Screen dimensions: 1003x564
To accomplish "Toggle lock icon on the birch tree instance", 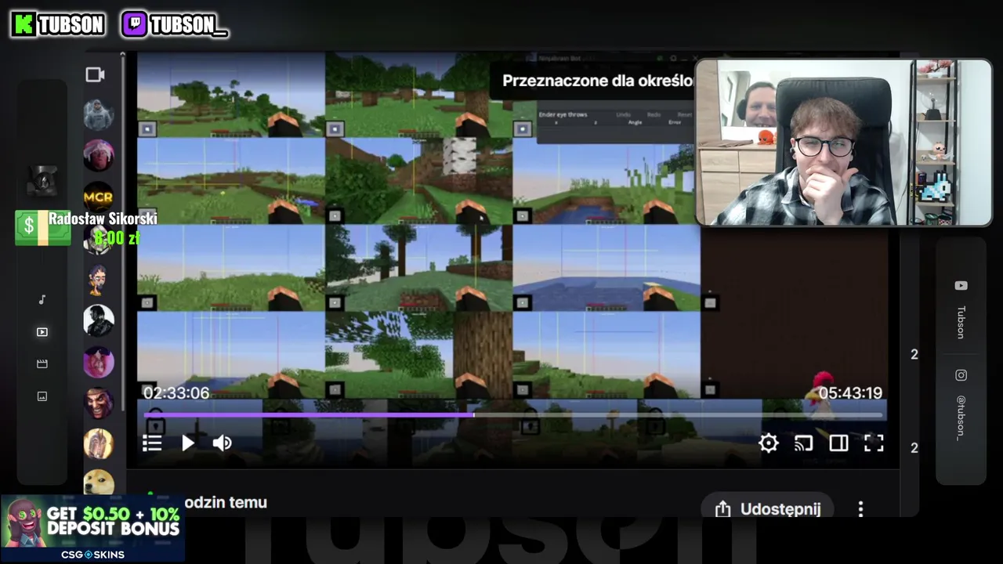I will (x=335, y=215).
